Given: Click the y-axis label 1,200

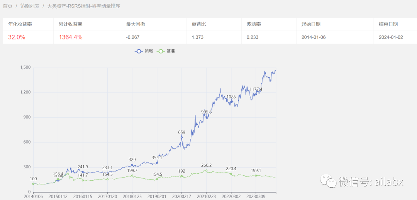Looking at the screenshot, I should pos(25,93).
